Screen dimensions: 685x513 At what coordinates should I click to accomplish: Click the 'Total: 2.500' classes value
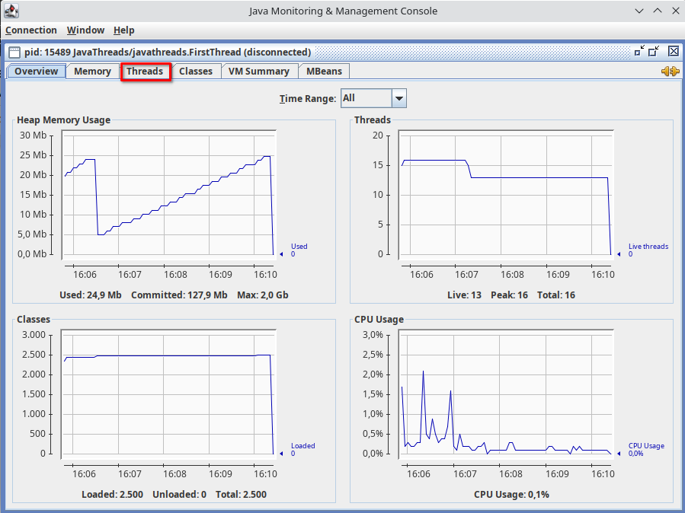click(x=241, y=494)
